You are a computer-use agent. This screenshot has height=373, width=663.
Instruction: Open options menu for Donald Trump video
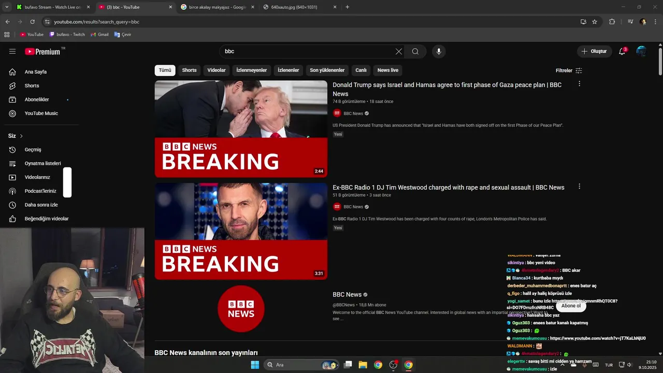[579, 83]
